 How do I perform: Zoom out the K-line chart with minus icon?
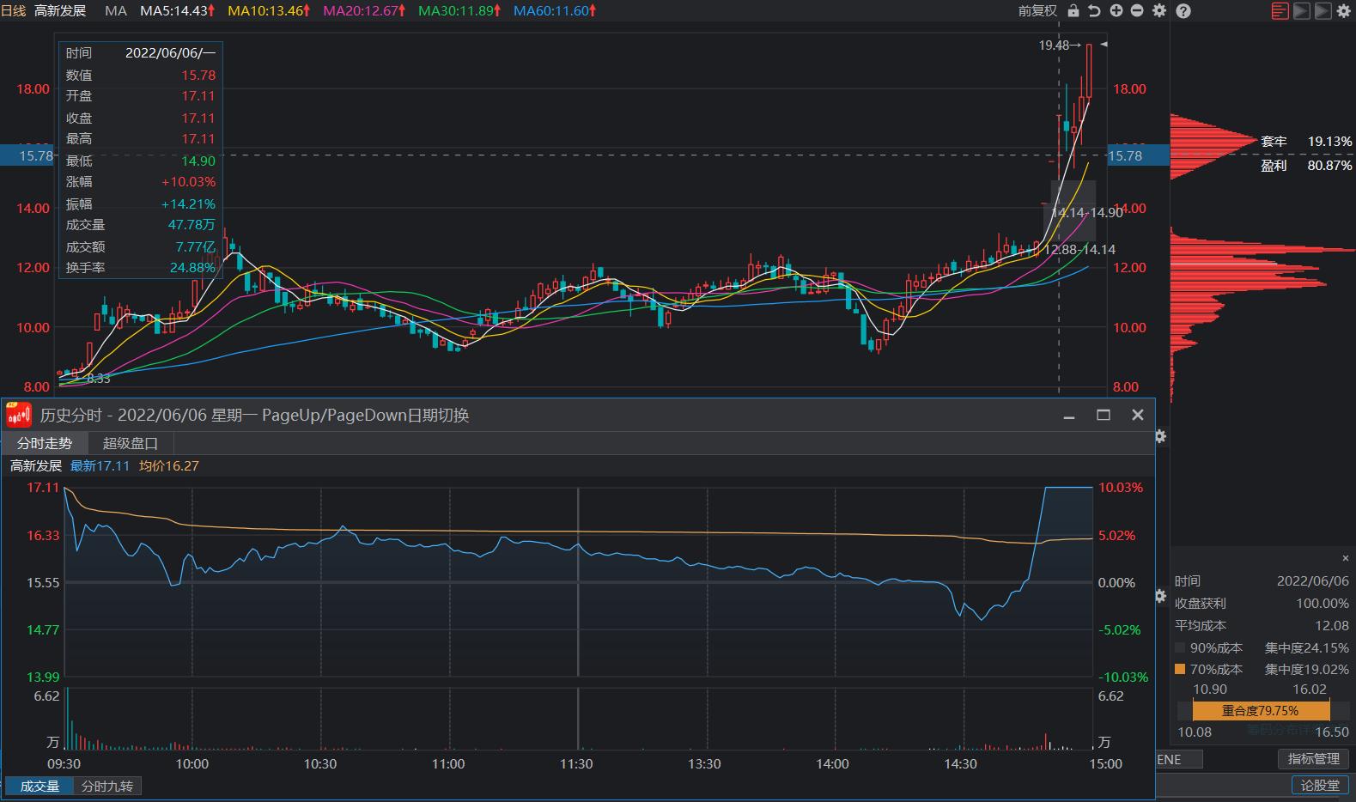point(1137,11)
